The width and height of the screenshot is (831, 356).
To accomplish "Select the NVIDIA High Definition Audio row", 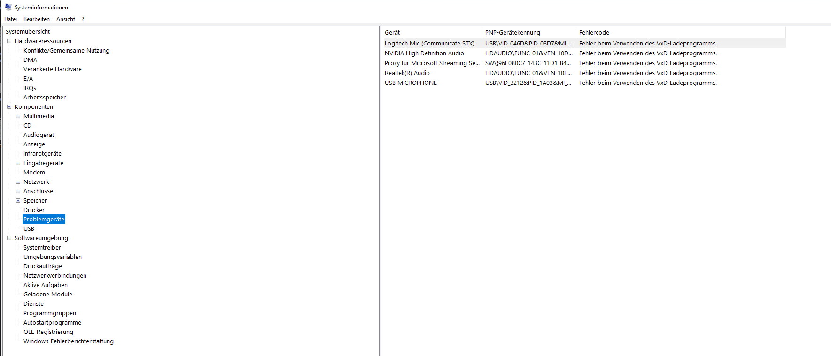I will (584, 53).
